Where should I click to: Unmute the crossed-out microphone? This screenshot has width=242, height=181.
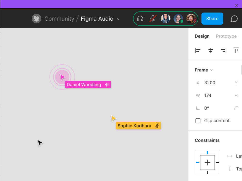click(x=153, y=19)
